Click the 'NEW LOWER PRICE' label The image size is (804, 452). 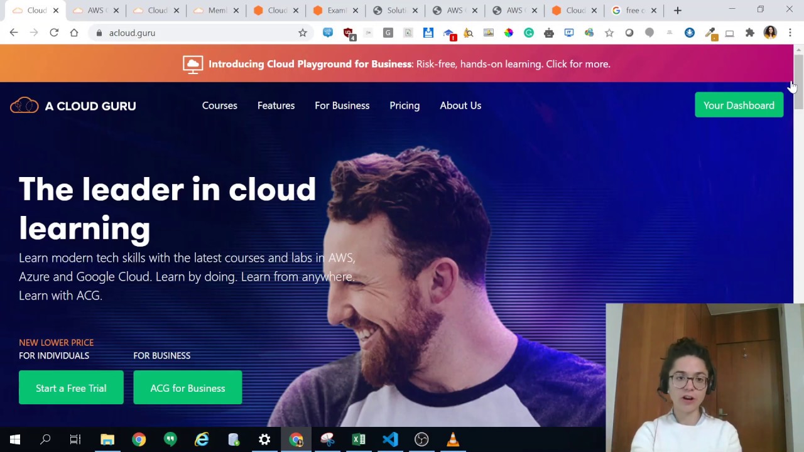[56, 342]
